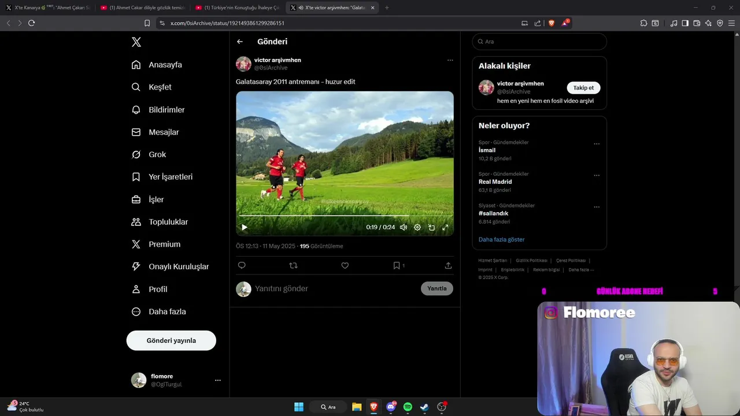Open Gizlilik Politikası footer link

point(531,261)
